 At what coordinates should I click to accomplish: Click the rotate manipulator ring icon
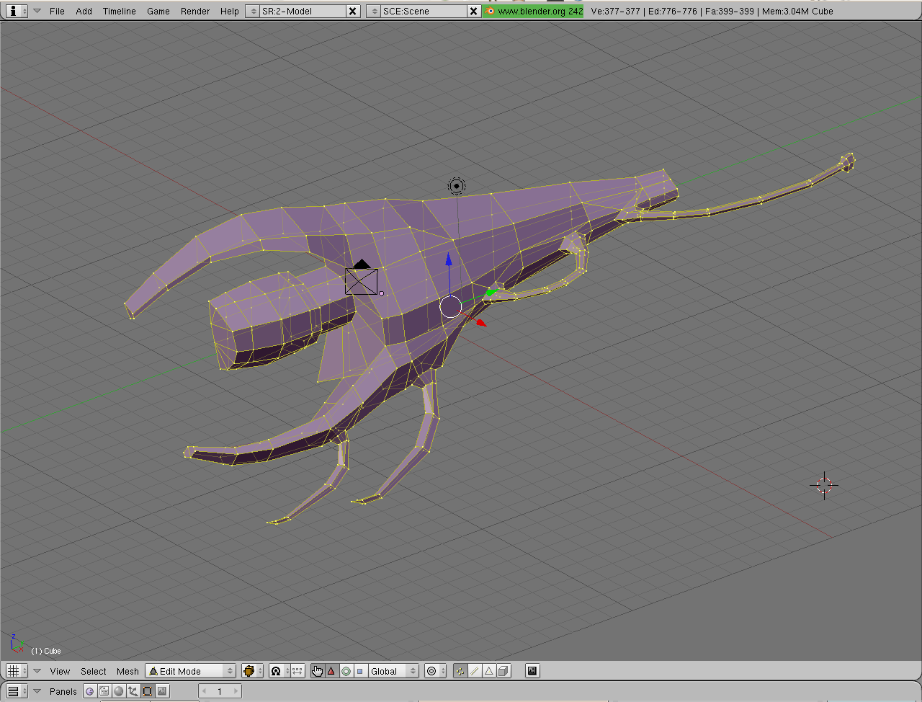point(346,671)
